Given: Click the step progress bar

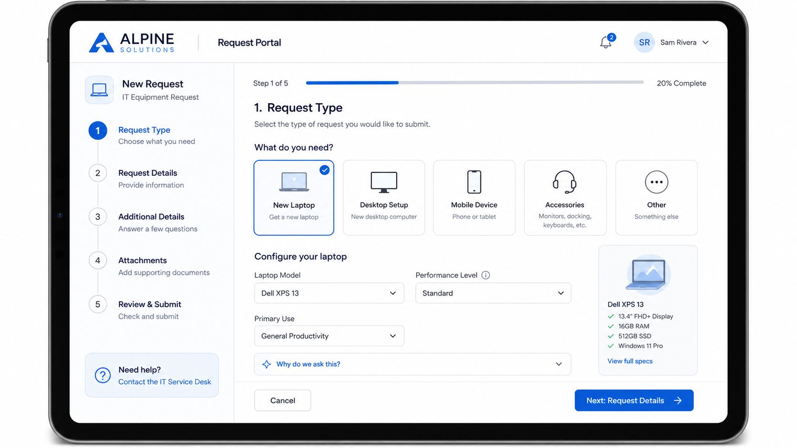Looking at the screenshot, I should click(475, 83).
